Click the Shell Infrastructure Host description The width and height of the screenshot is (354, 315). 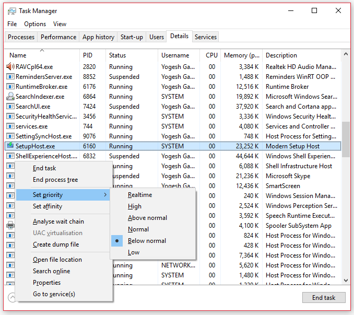[299, 166]
